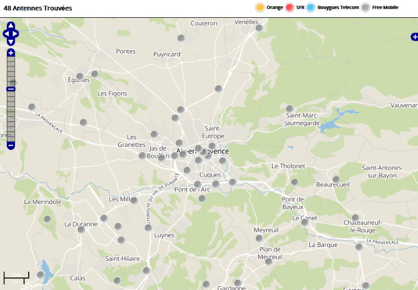Expand the layer switcher plus on right edge
418x290 pixels.
click(x=414, y=37)
